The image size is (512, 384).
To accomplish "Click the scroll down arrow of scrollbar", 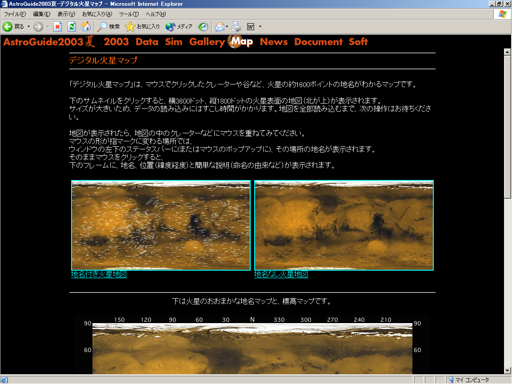I will [507, 371].
